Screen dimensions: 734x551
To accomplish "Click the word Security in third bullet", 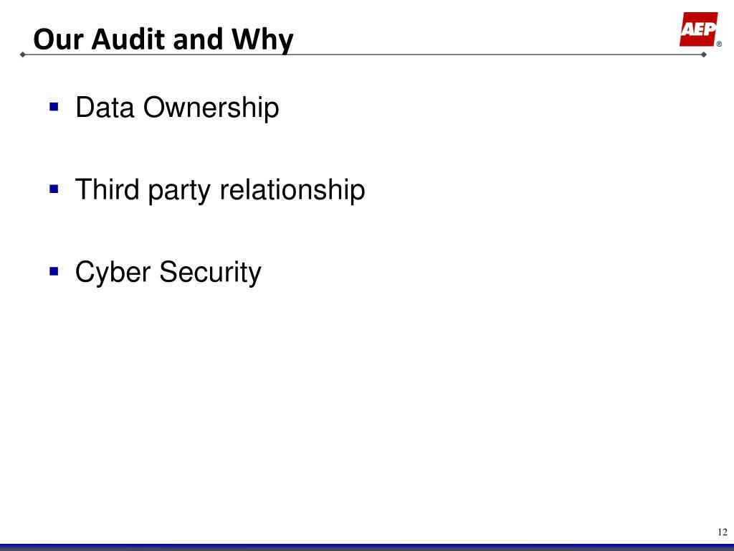I will click(x=210, y=272).
